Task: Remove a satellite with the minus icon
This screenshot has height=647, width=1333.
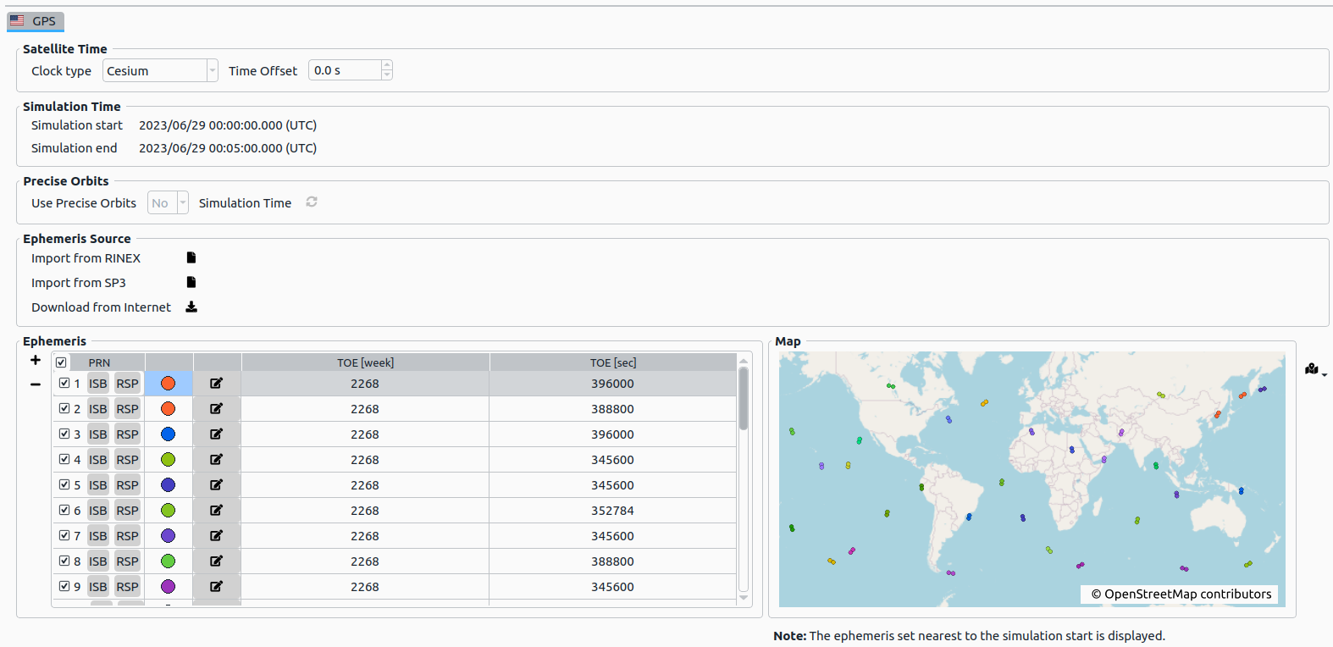Action: tap(36, 384)
